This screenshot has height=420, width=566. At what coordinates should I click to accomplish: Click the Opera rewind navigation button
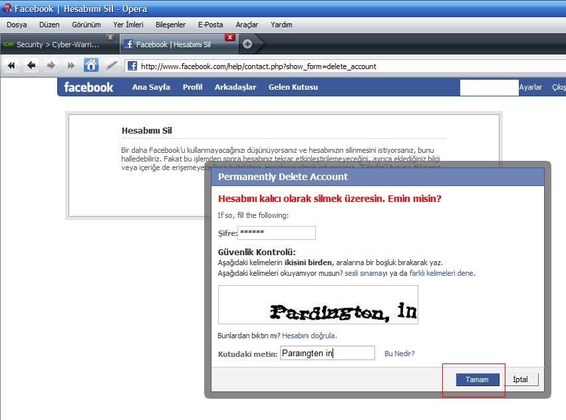pyautogui.click(x=11, y=66)
